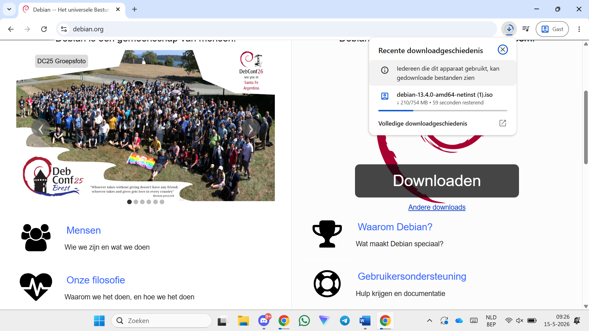Select the third carousel dot
This screenshot has width=589, height=331.
coord(142,202)
